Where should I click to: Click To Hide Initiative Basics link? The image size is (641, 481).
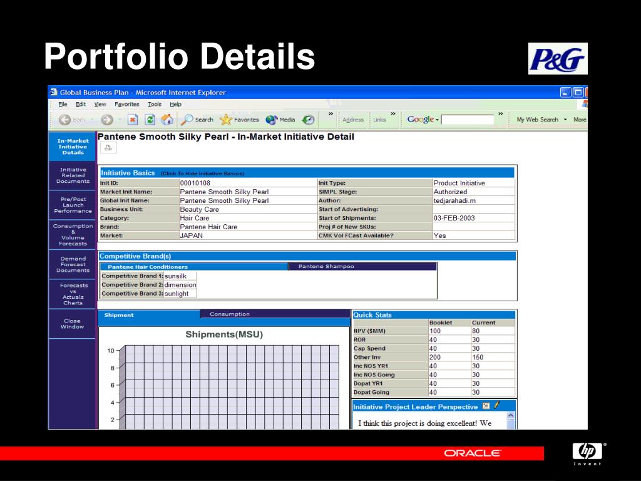[202, 173]
